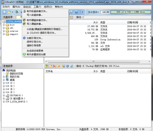Expand the boot folder node
153x131 pixels.
coord(4,25)
